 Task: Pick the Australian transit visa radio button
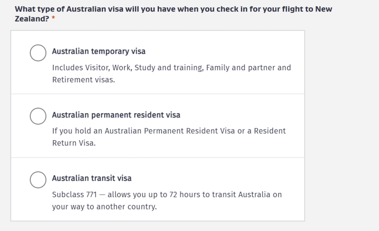[x=38, y=180]
